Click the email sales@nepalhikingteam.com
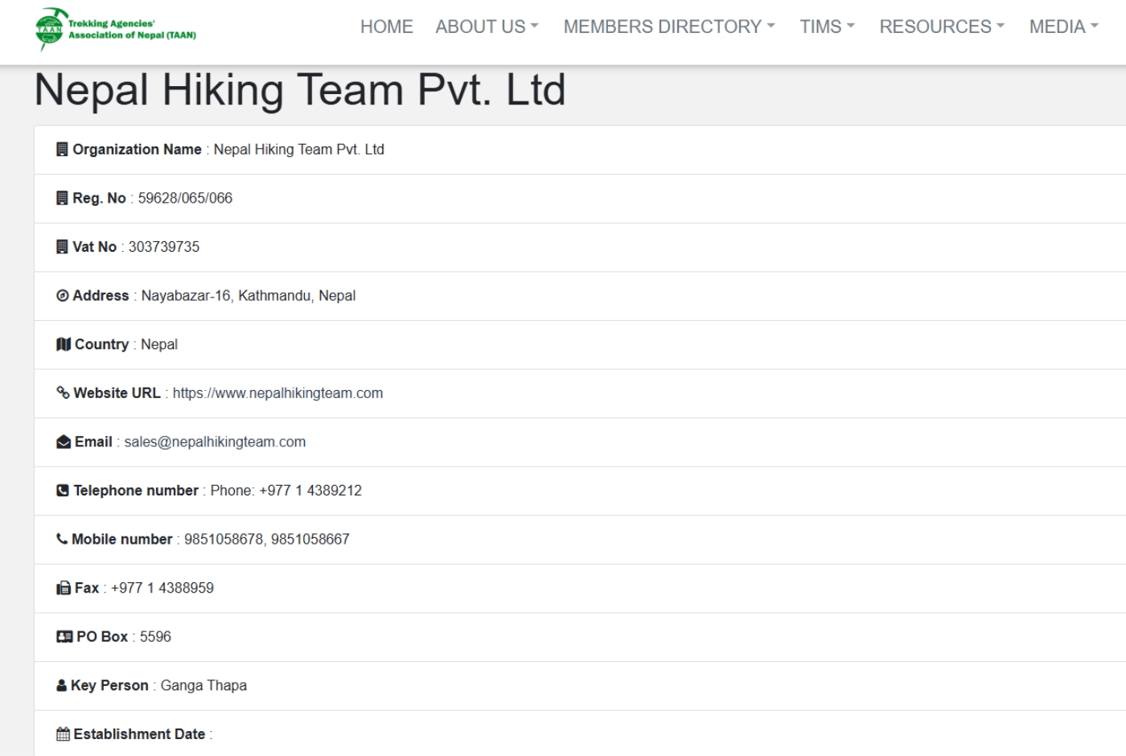Viewport: 1126px width, 756px height. (x=215, y=442)
